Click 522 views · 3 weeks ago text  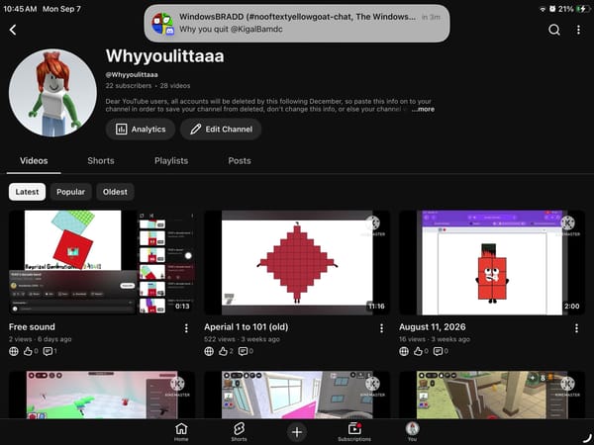pos(243,339)
